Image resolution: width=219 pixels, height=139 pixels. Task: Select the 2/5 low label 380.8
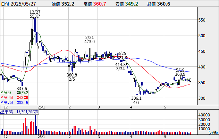(x=72, y=75)
